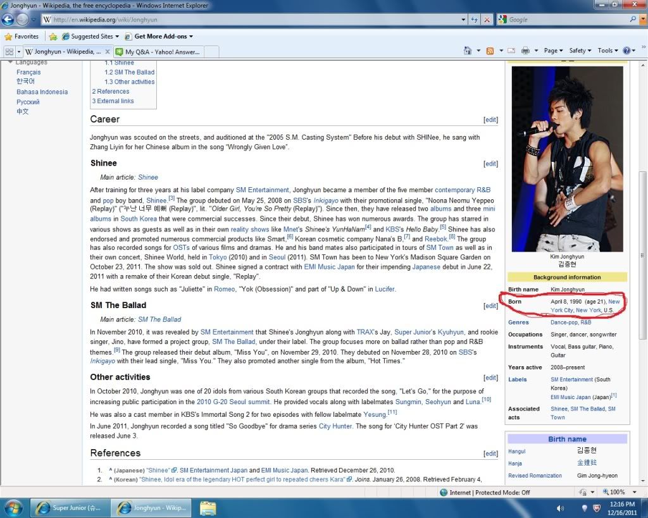The width and height of the screenshot is (648, 518).
Task: Open the Safety dropdown menu
Action: (580, 51)
